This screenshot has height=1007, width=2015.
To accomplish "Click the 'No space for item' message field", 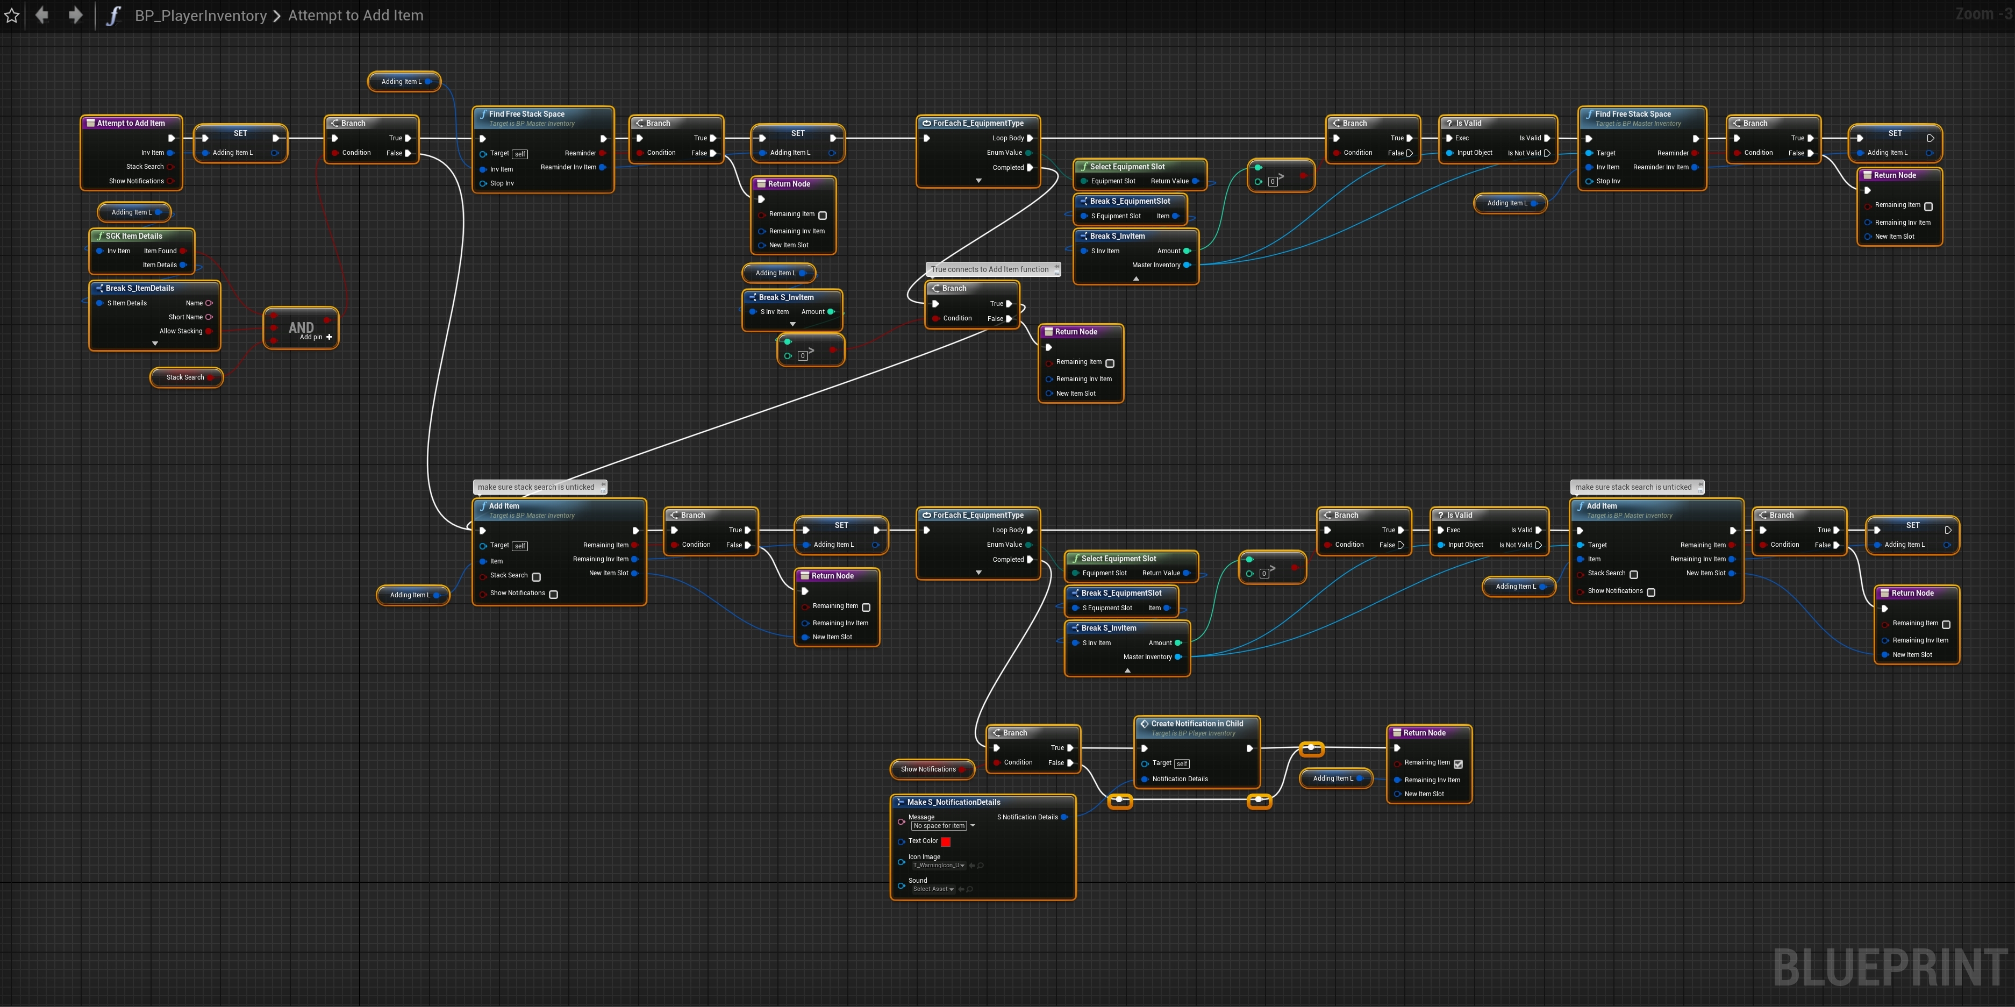I will tap(939, 826).
